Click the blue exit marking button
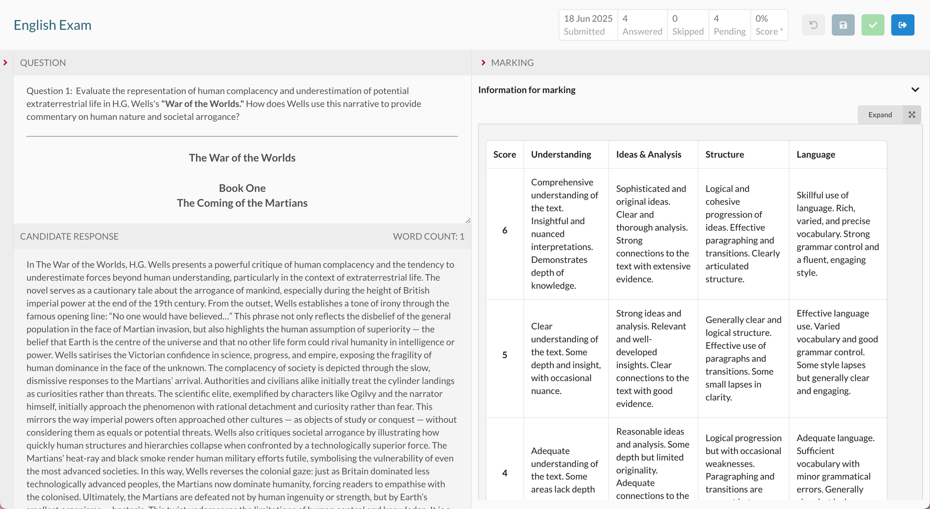 902,25
